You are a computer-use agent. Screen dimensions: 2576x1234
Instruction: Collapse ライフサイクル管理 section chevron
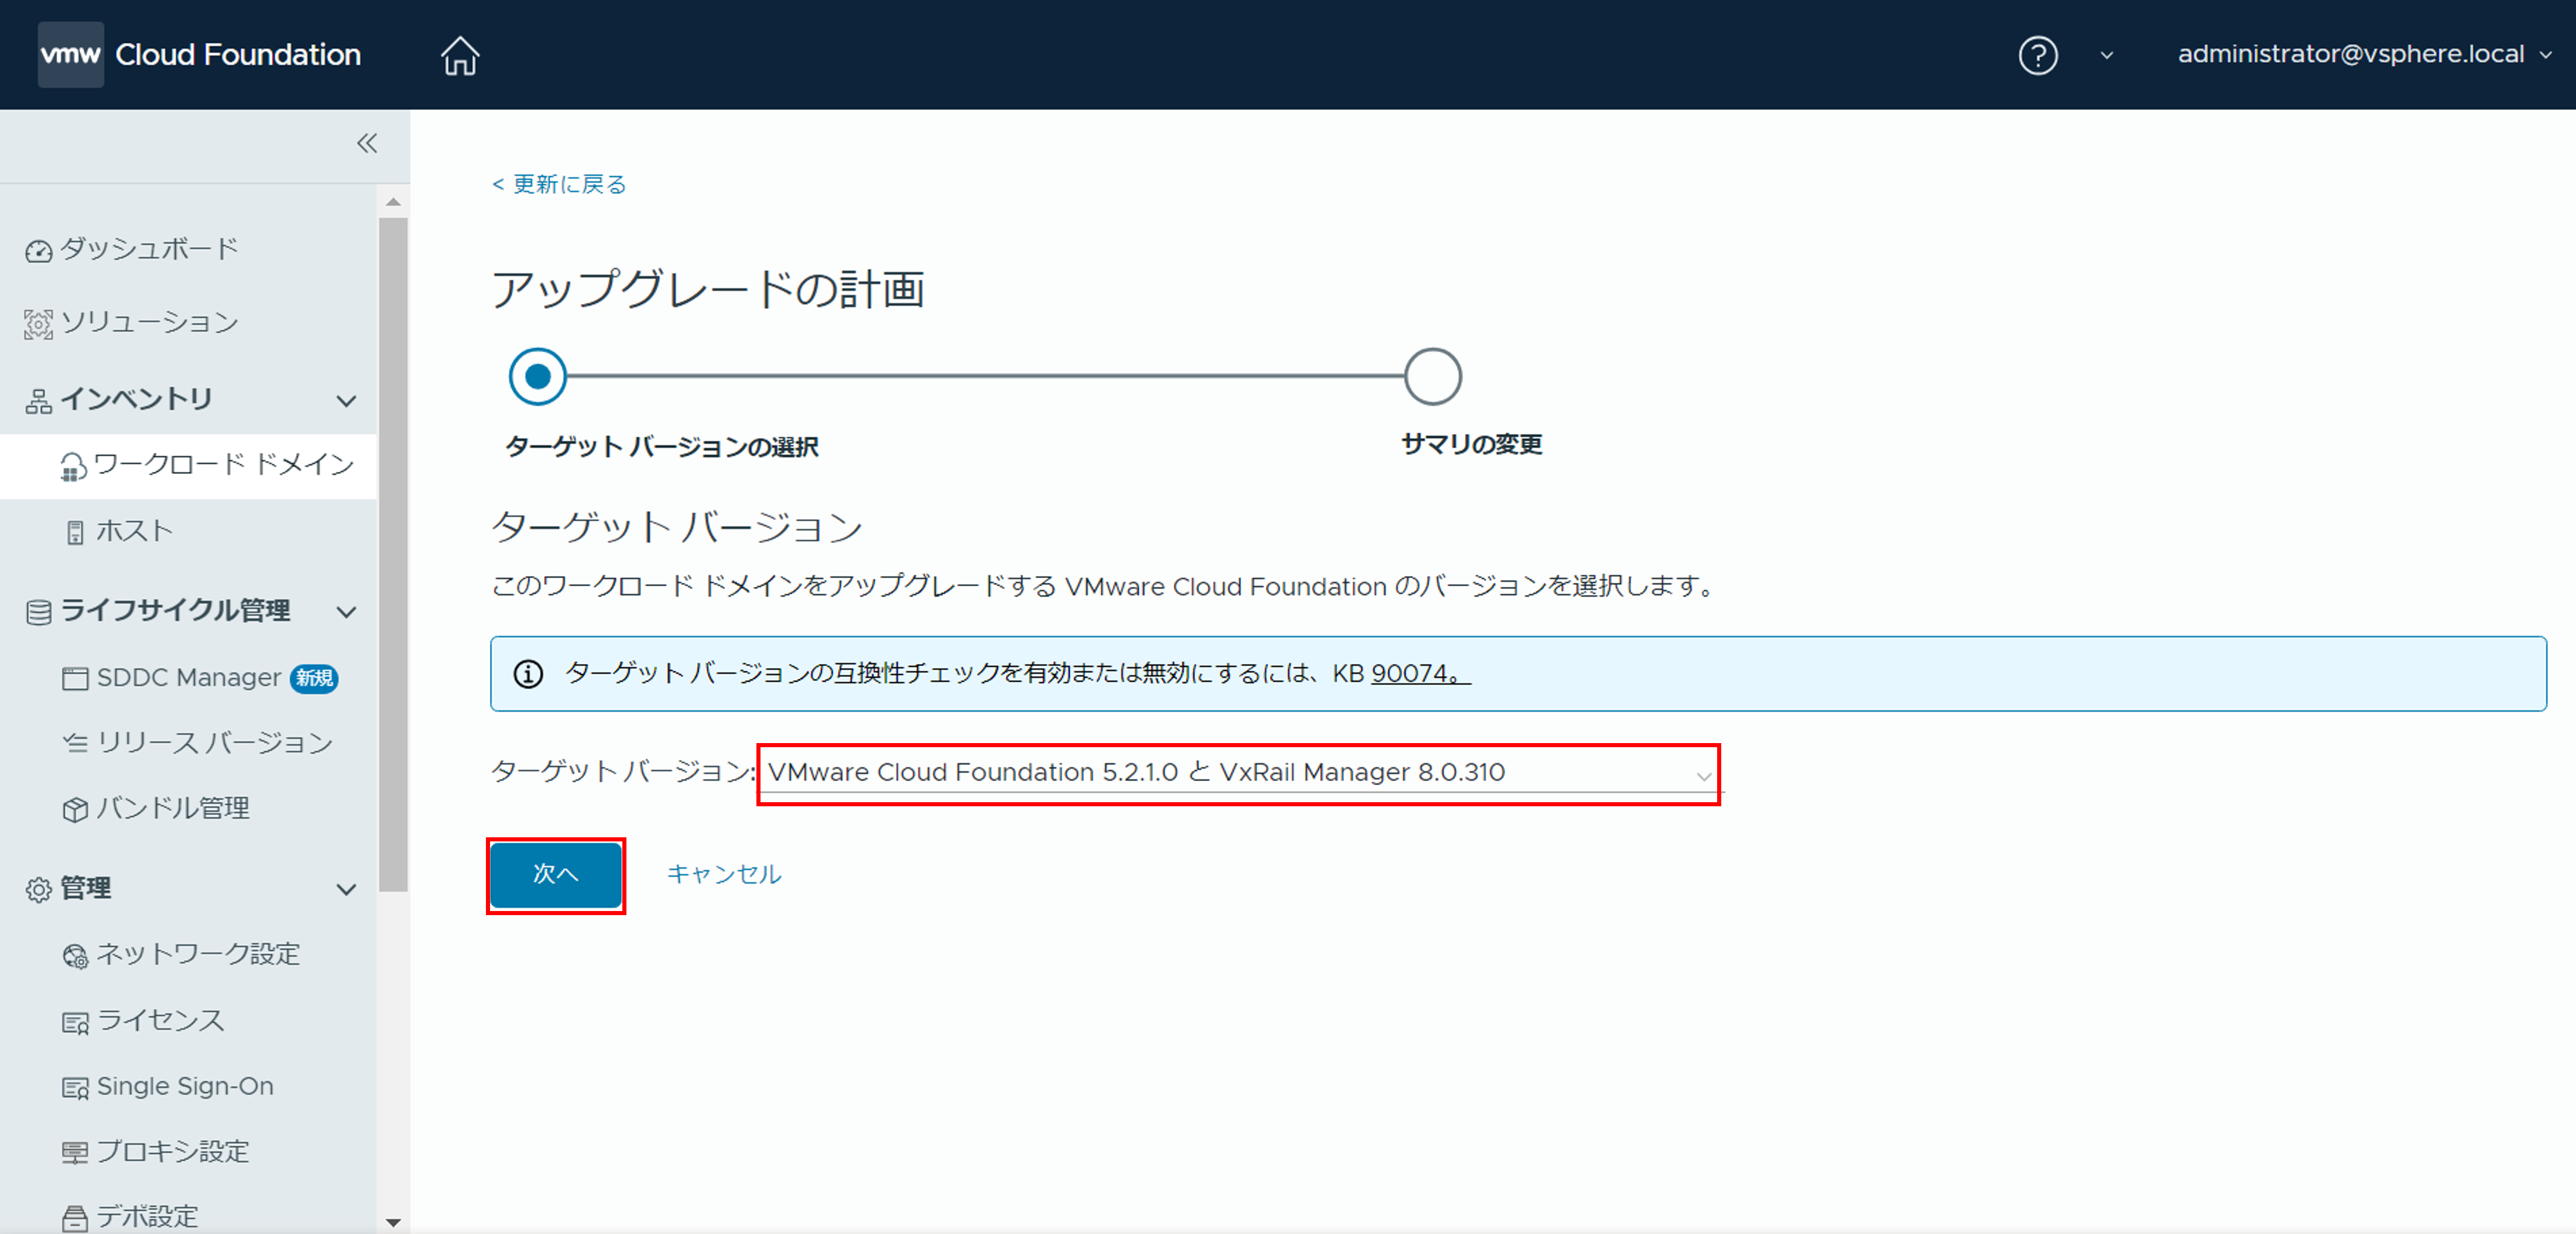[x=346, y=611]
